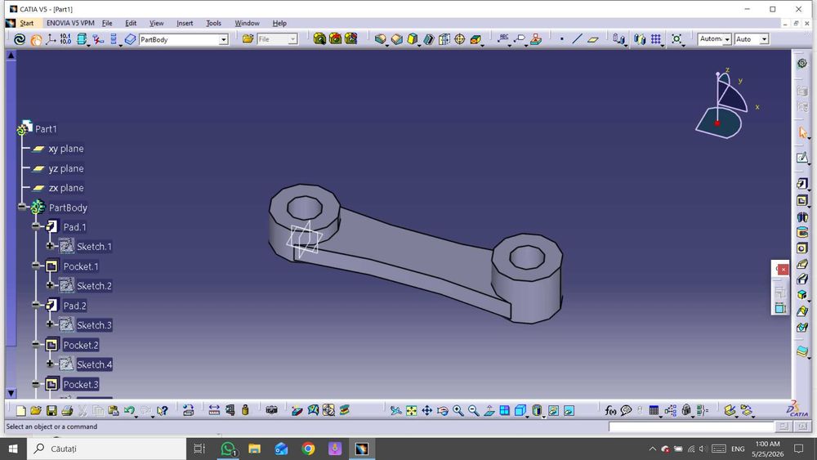This screenshot has width=817, height=460.
Task: Select Pocket.3 in the tree
Action: [x=81, y=385]
